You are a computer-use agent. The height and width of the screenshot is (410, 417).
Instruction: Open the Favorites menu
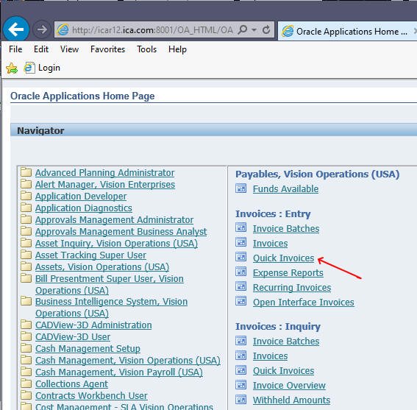point(107,49)
